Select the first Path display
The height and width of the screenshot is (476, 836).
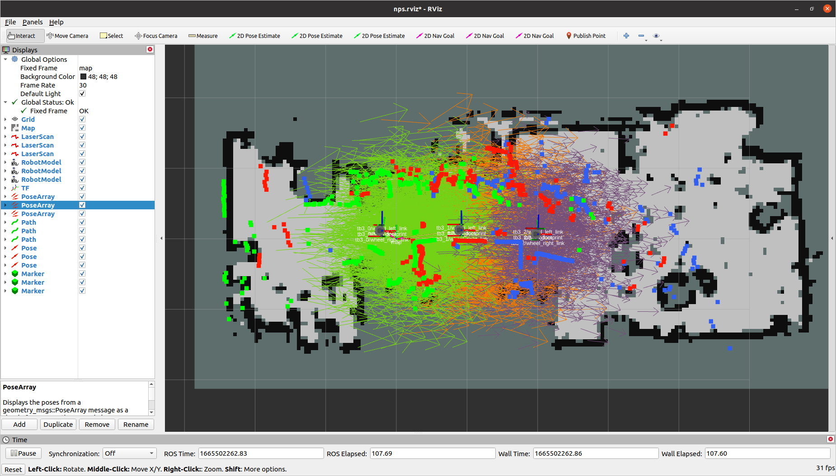[x=28, y=222]
